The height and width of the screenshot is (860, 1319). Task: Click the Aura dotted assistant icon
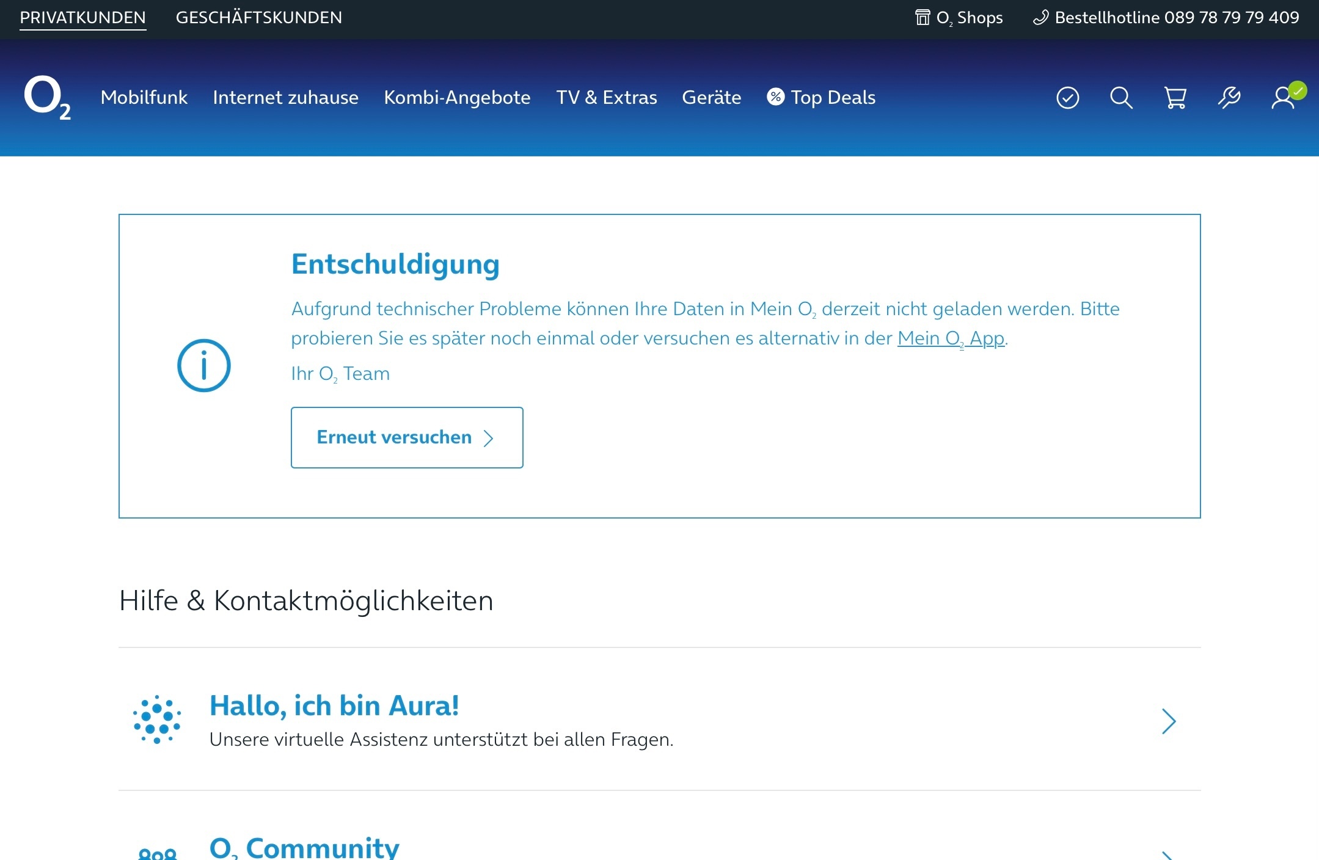[157, 720]
